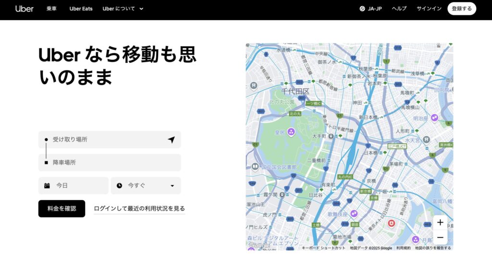
Task: Click the 神田 map label
Action: coord(357,103)
